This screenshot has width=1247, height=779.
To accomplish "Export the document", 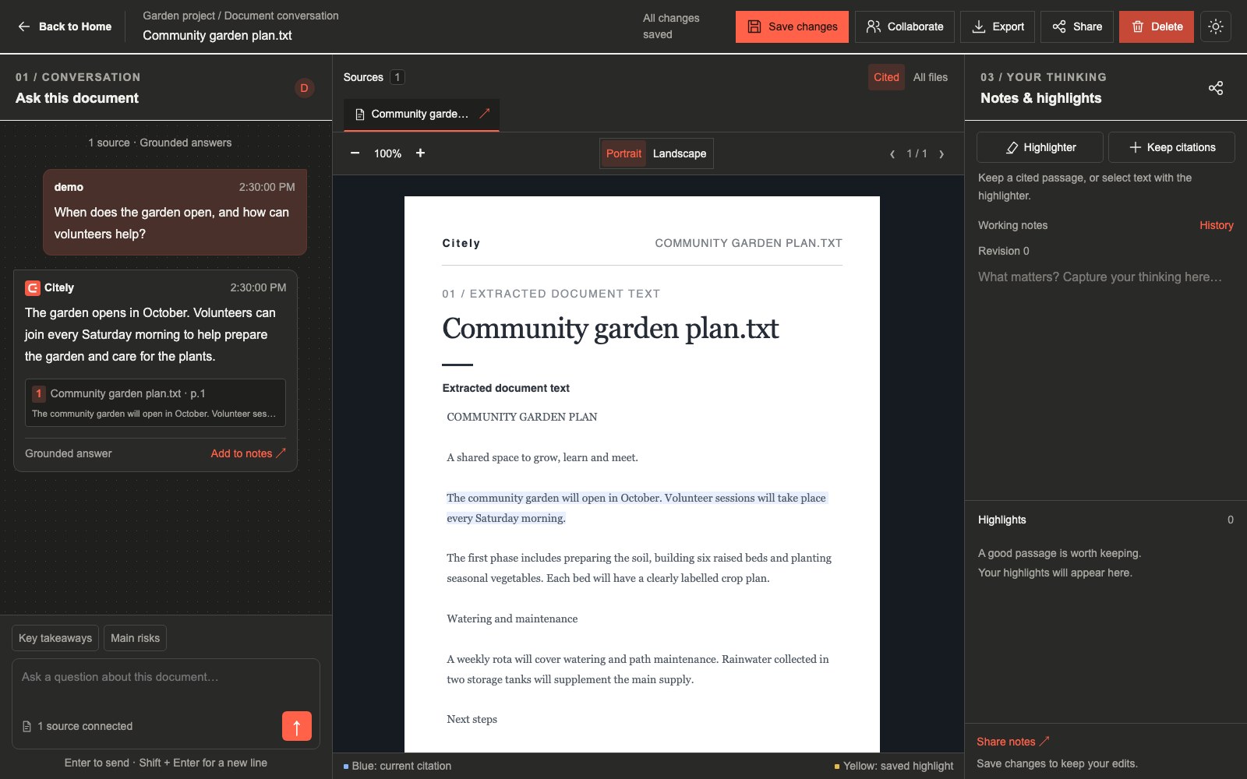I will 998,26.
